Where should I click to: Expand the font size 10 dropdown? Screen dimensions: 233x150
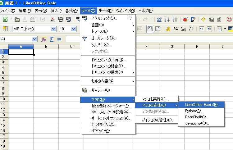coord(74,29)
